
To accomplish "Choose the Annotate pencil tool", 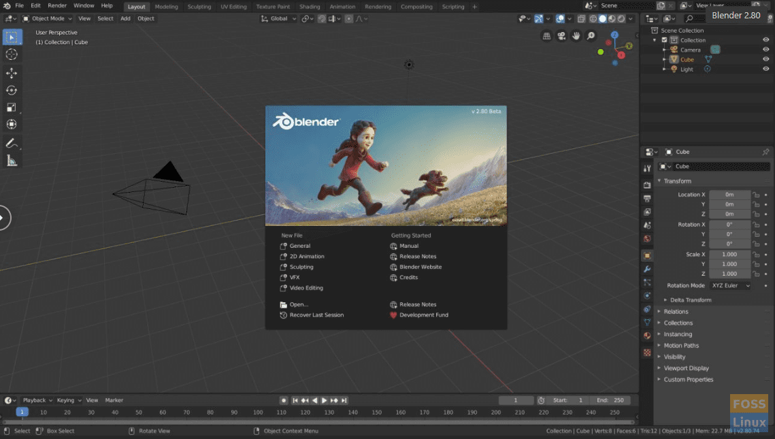I will [12, 144].
